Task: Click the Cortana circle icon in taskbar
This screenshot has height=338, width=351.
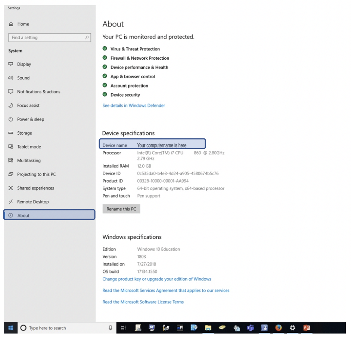Action: [x=23, y=328]
